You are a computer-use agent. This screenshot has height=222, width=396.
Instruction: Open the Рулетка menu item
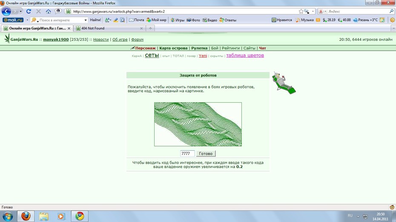199,48
